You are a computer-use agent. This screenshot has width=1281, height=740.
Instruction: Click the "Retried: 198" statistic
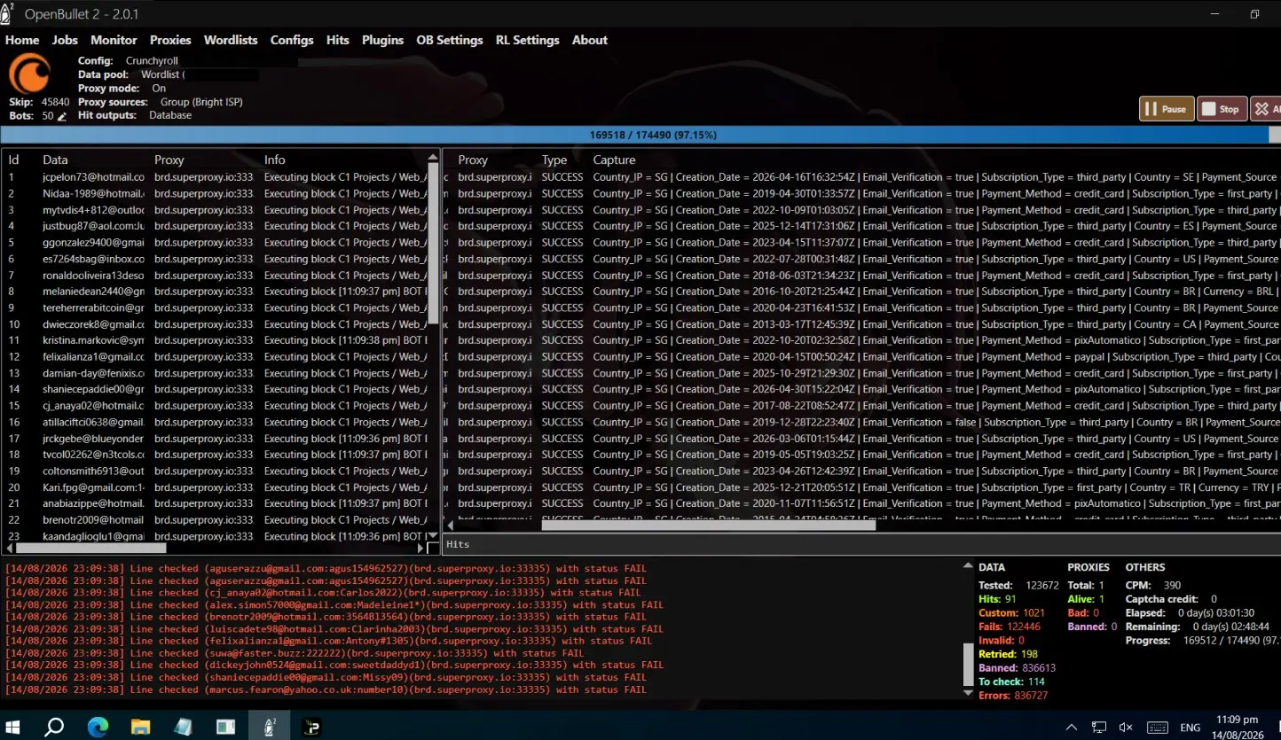(1008, 654)
